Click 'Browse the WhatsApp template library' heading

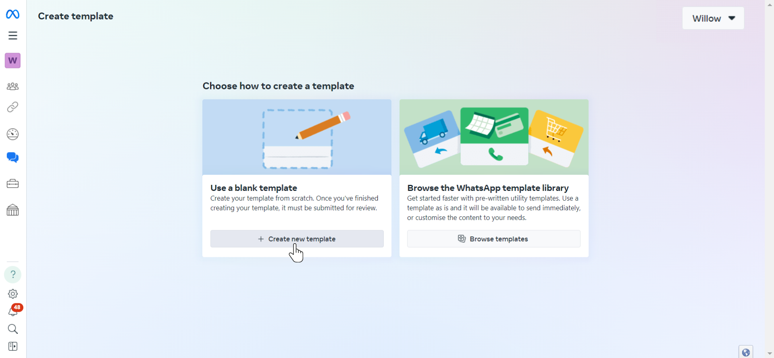click(x=488, y=188)
